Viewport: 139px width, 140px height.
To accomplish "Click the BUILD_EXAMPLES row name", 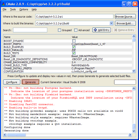I will [x=14, y=47].
